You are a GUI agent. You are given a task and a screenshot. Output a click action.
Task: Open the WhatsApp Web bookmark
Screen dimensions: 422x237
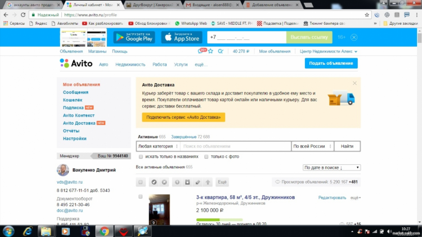coord(191,24)
